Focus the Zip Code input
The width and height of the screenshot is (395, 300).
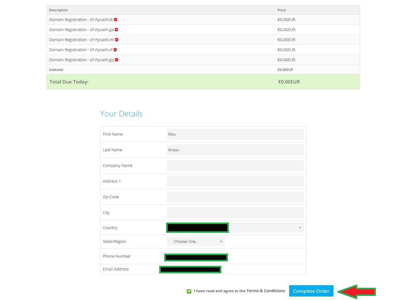tap(235, 197)
